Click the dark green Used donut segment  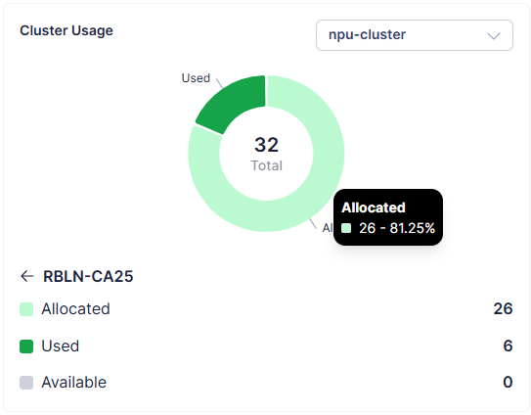[x=234, y=102]
